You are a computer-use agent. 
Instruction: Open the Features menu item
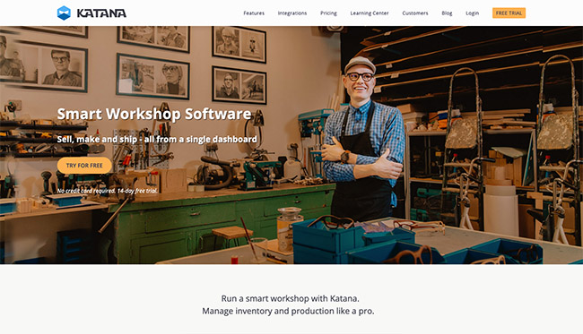pos(254,13)
